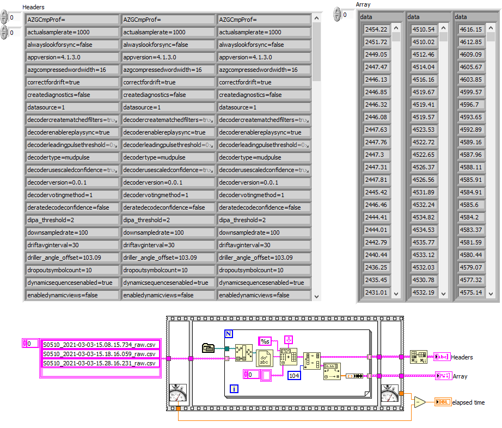Click the Build Path node next to folder constant

point(243,352)
